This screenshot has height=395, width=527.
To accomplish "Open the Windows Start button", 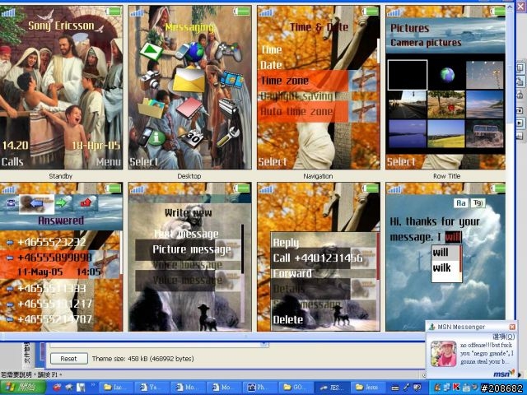I will [x=22, y=388].
